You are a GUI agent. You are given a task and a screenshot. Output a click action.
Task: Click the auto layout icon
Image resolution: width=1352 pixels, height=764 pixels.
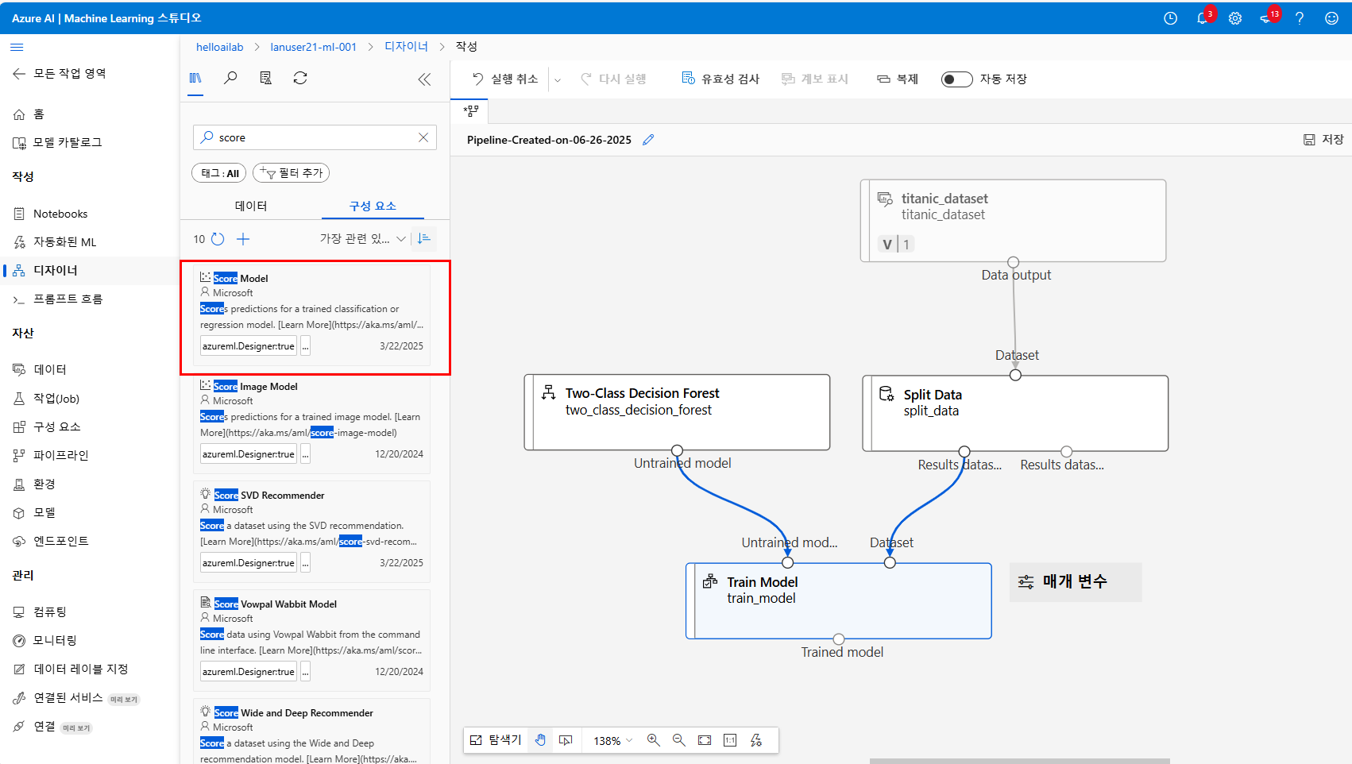pos(756,740)
